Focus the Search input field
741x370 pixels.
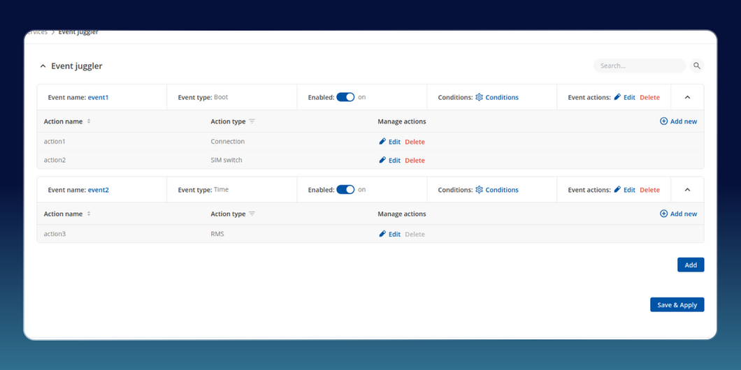[x=639, y=66]
